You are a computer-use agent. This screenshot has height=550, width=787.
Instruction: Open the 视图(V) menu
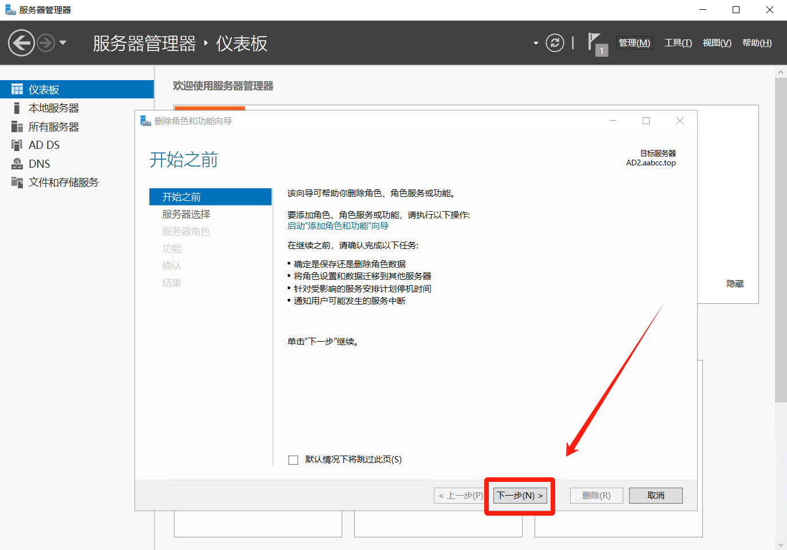pyautogui.click(x=717, y=43)
